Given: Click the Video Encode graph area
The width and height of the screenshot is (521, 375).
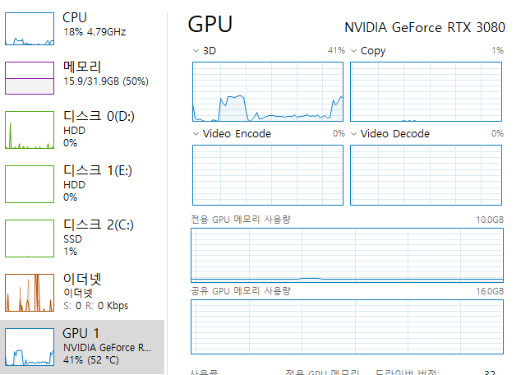Looking at the screenshot, I should click(x=268, y=174).
